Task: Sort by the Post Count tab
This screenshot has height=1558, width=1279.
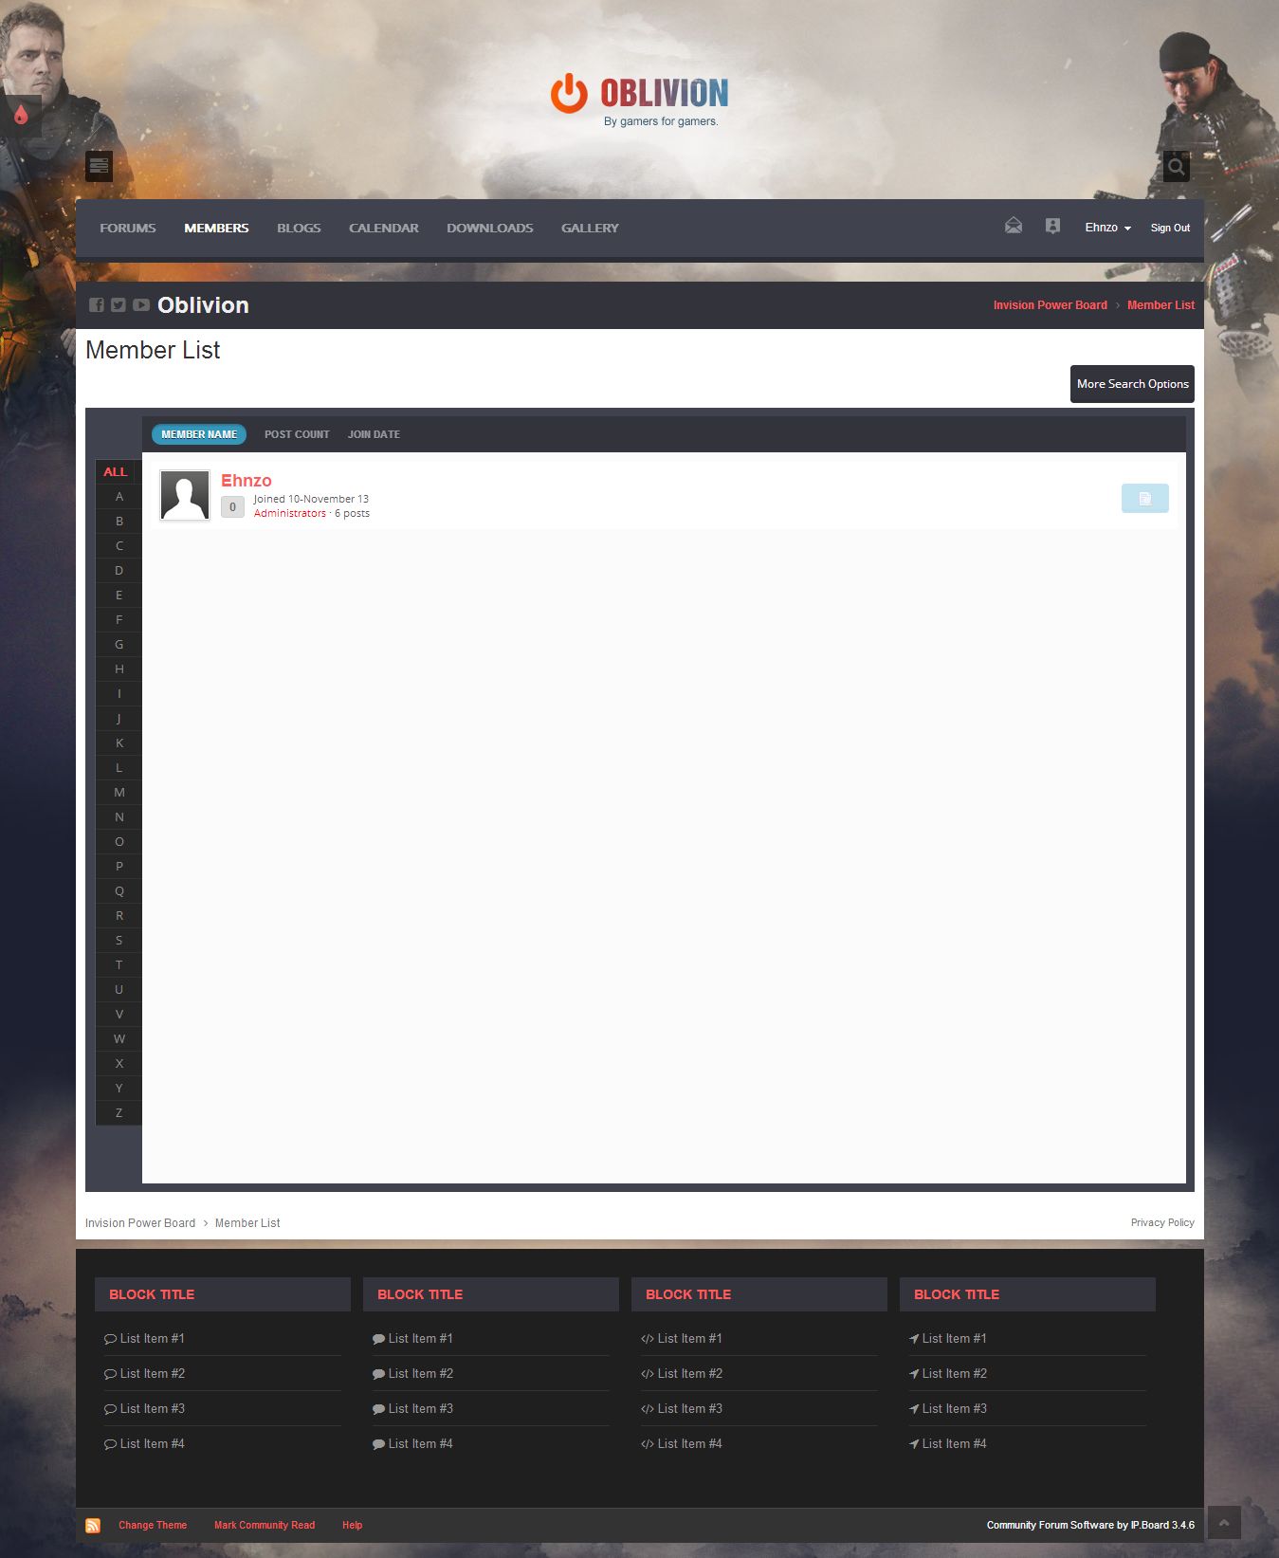Action: tap(297, 434)
